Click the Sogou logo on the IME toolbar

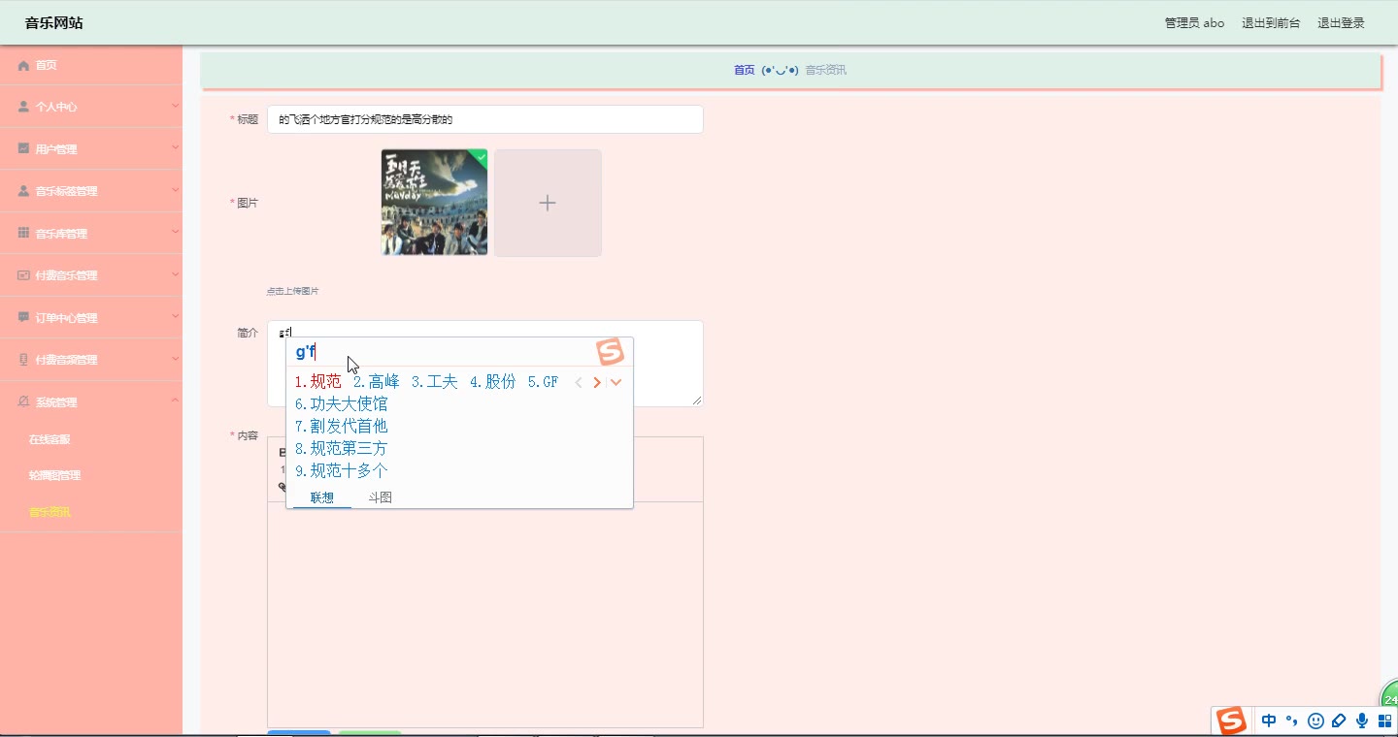(x=1232, y=721)
